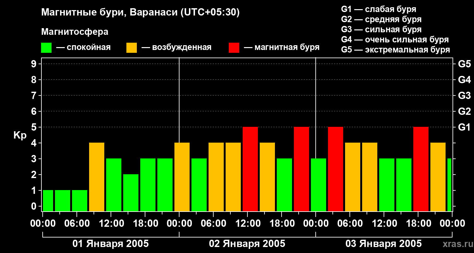The image size is (474, 253).
Task: Click '12:00' tick label above 01 Января 2005
Action: pos(111,224)
